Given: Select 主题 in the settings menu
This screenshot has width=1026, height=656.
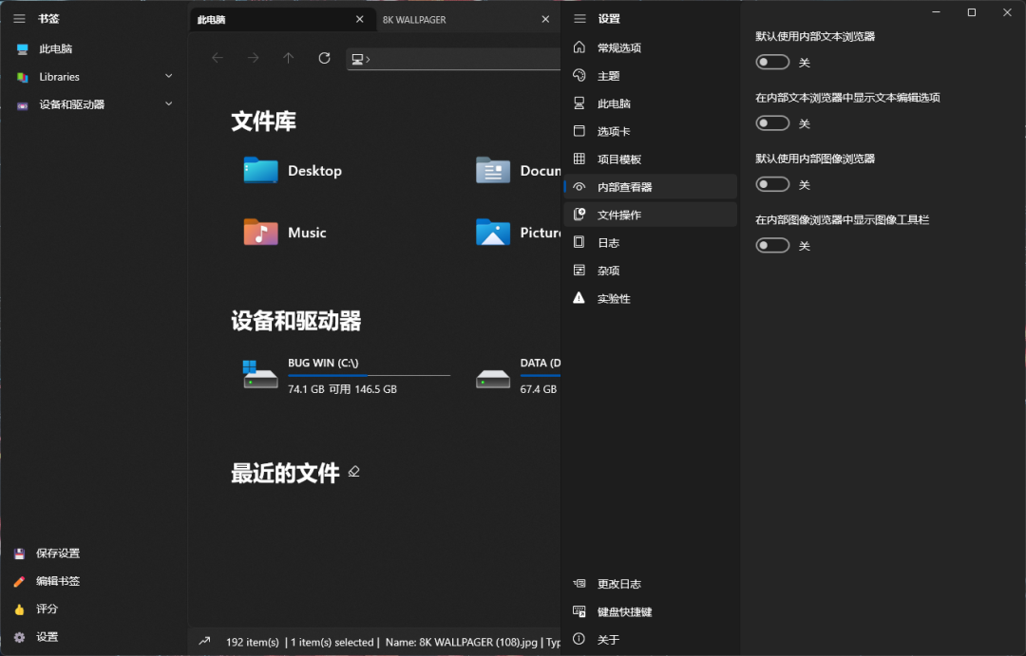Looking at the screenshot, I should click(608, 75).
